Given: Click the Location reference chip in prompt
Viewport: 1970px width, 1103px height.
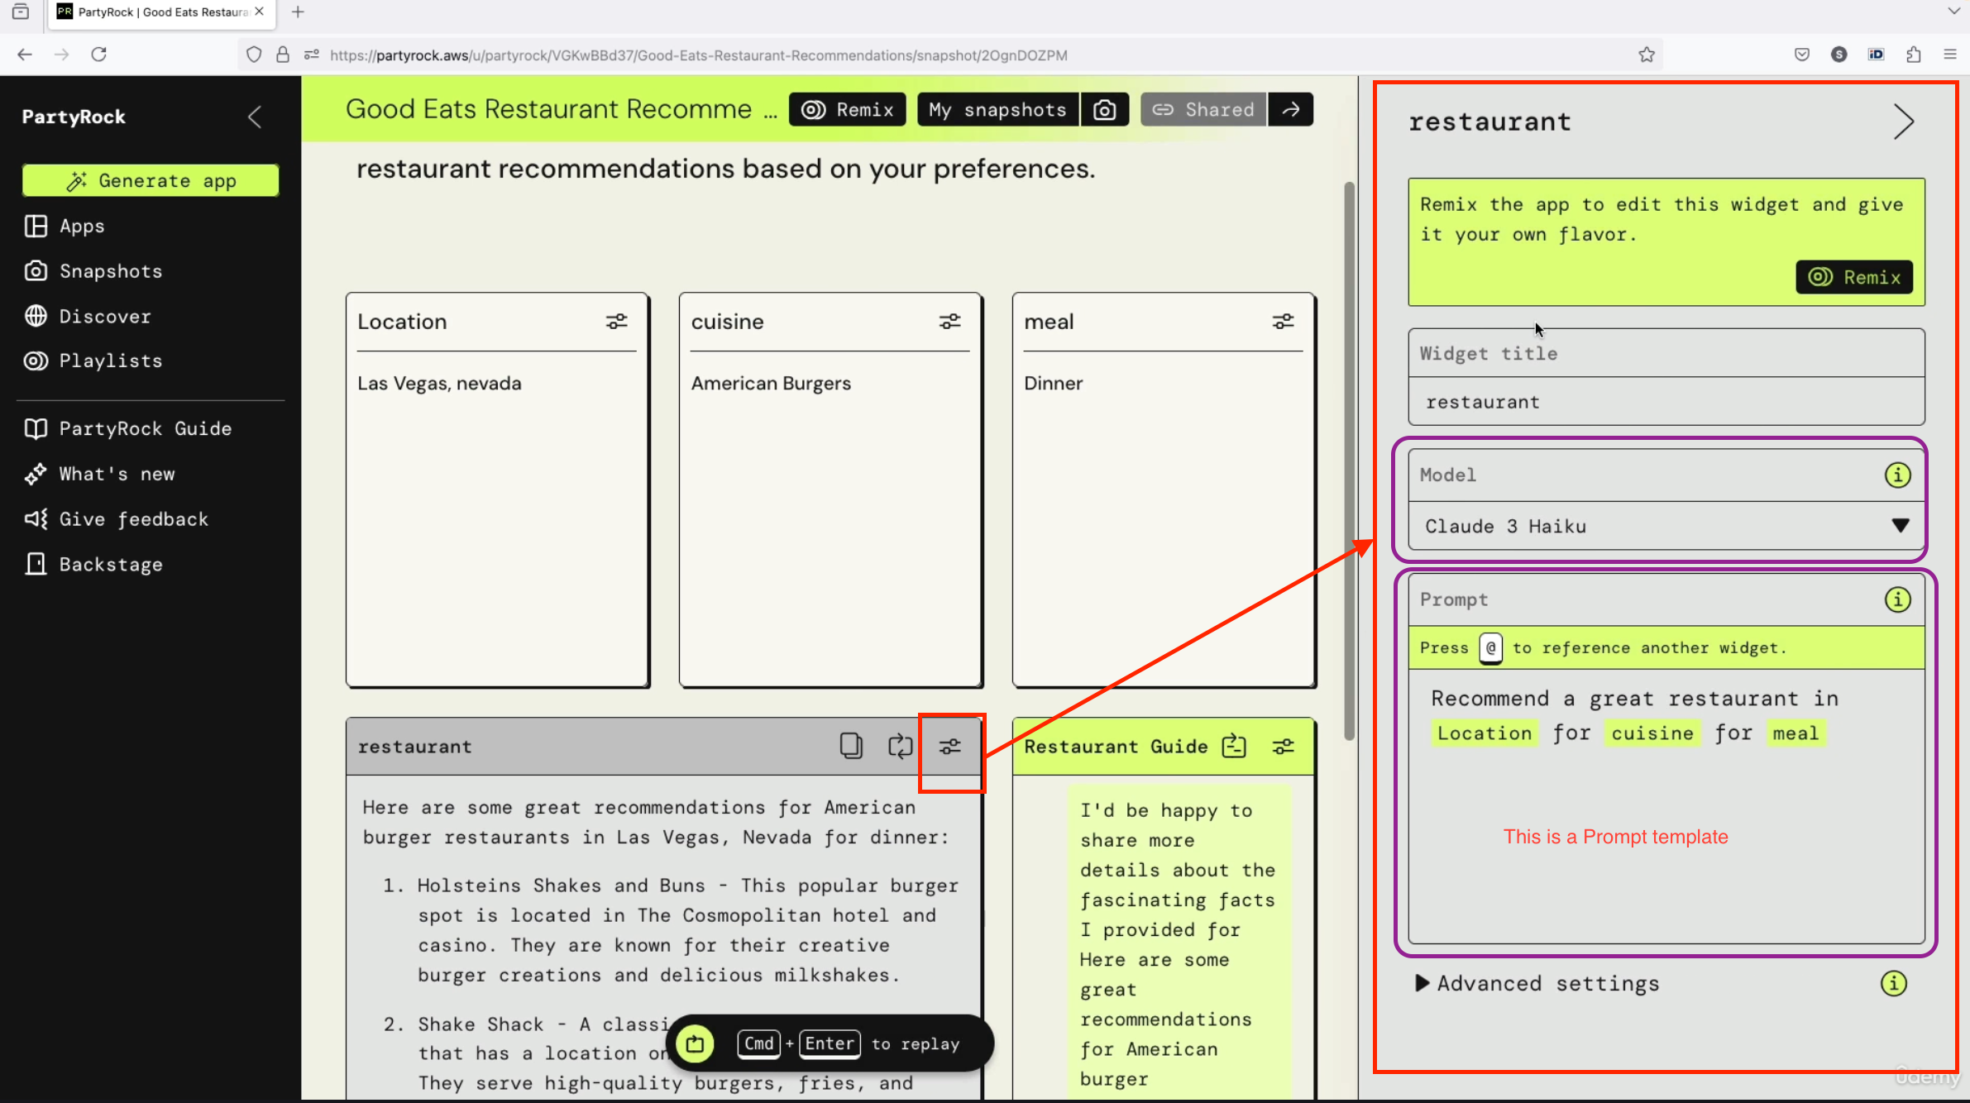Looking at the screenshot, I should [1485, 733].
